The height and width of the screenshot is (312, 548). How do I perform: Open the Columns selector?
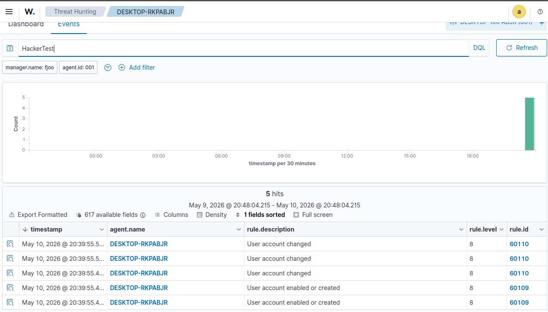coord(172,215)
